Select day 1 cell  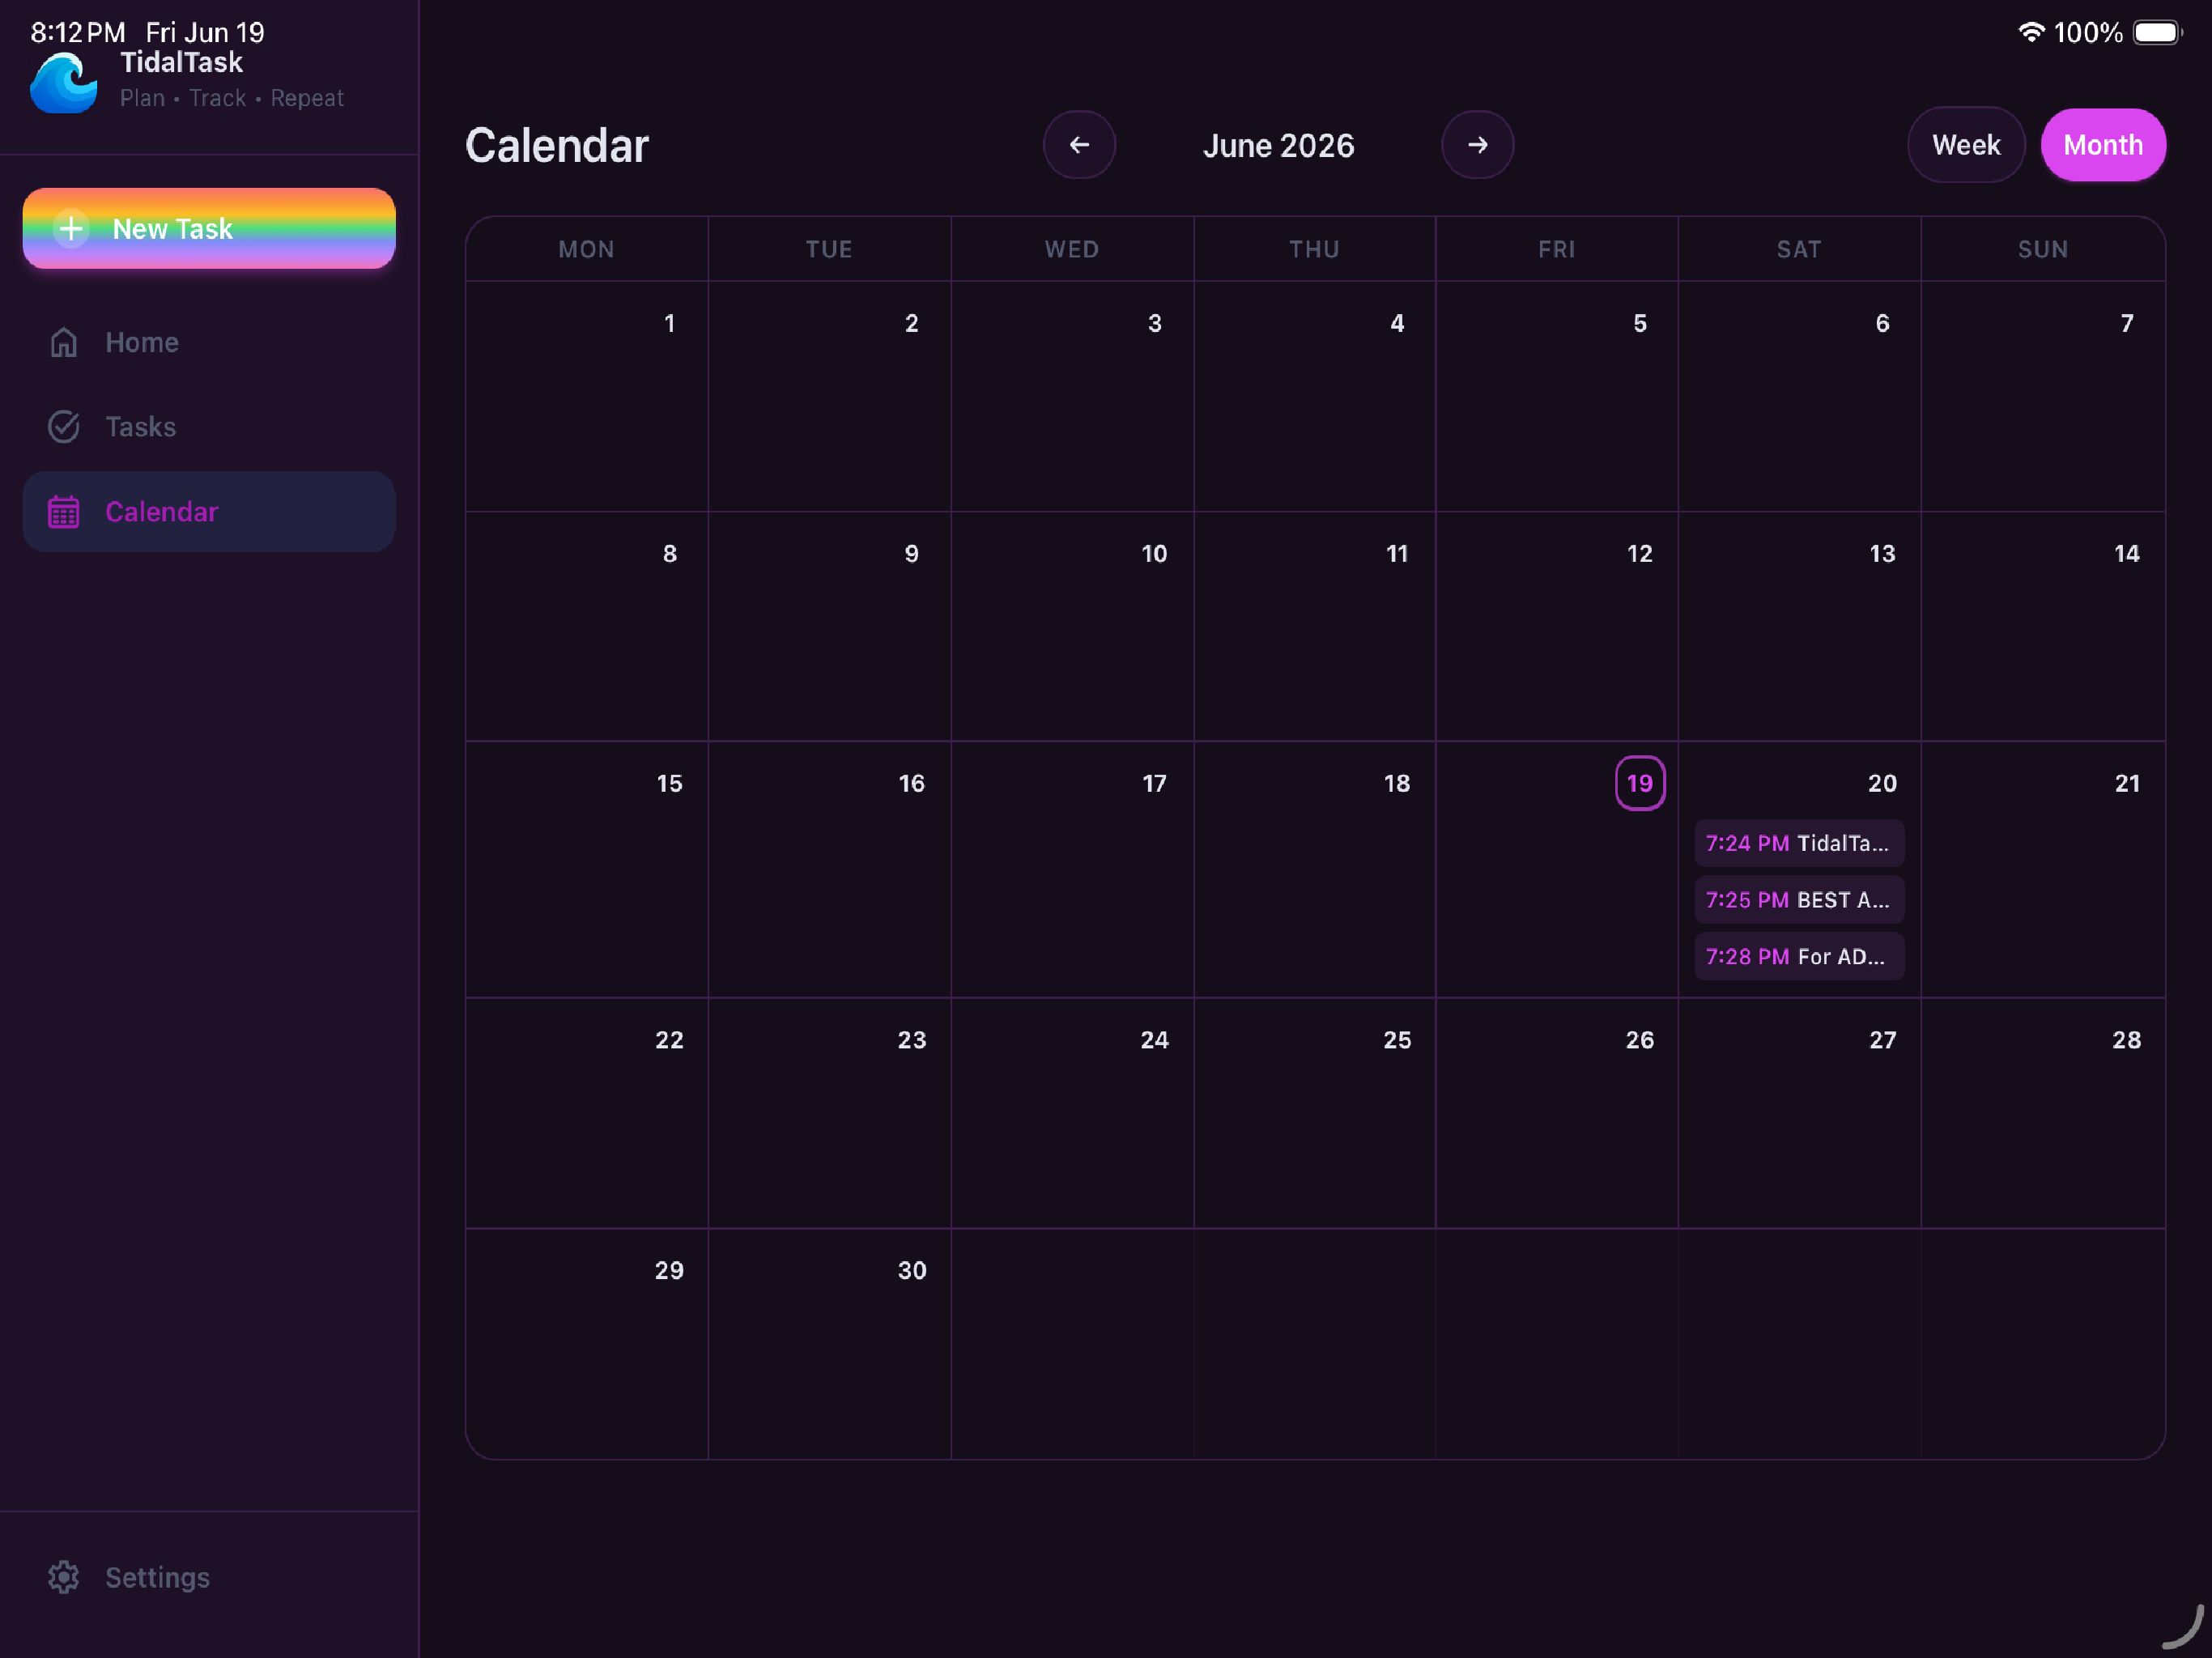[x=587, y=396]
